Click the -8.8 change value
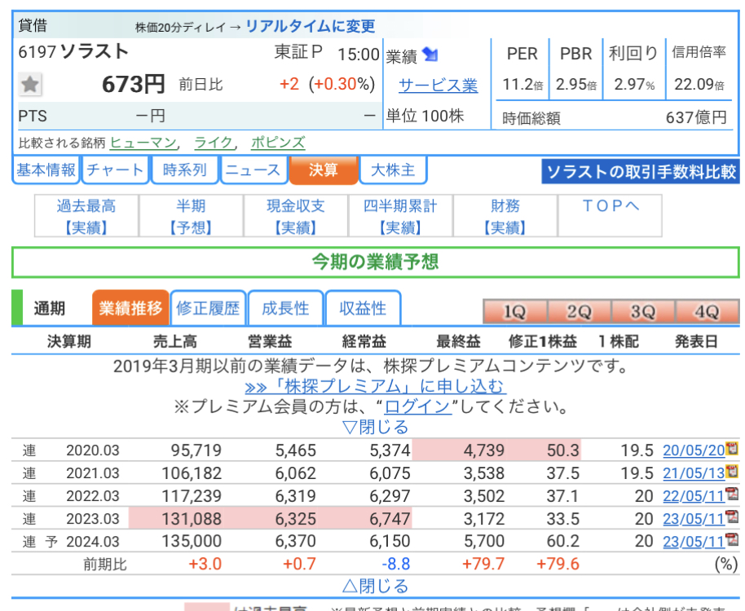 396,564
